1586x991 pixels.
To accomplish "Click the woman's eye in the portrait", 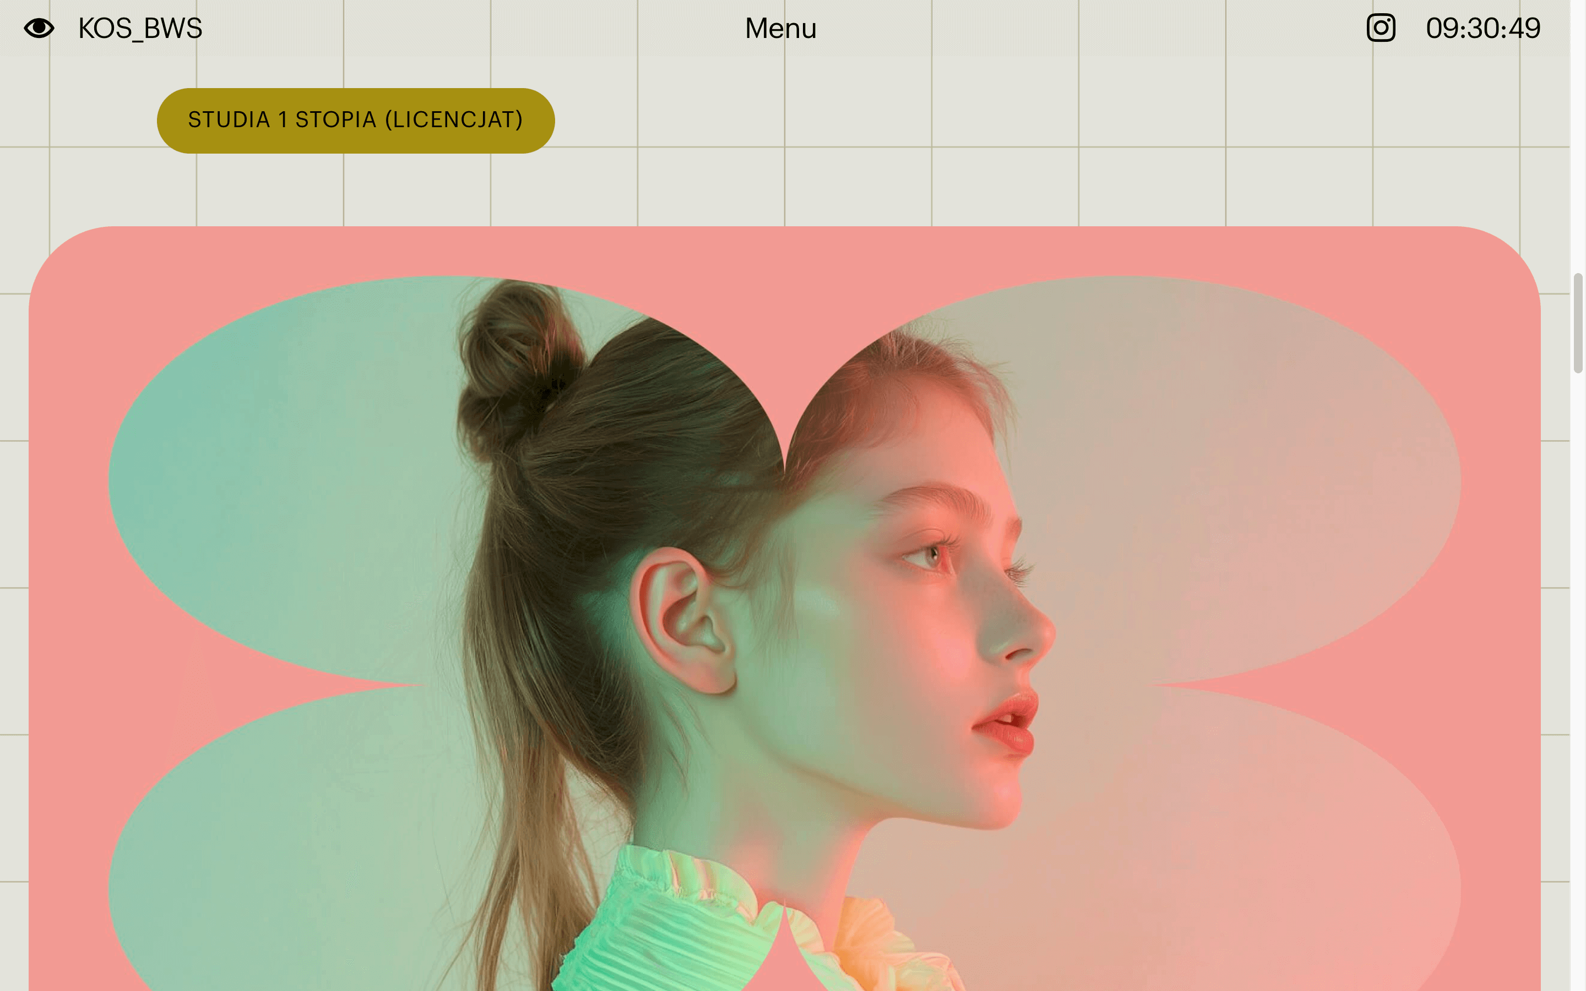I will [x=931, y=556].
